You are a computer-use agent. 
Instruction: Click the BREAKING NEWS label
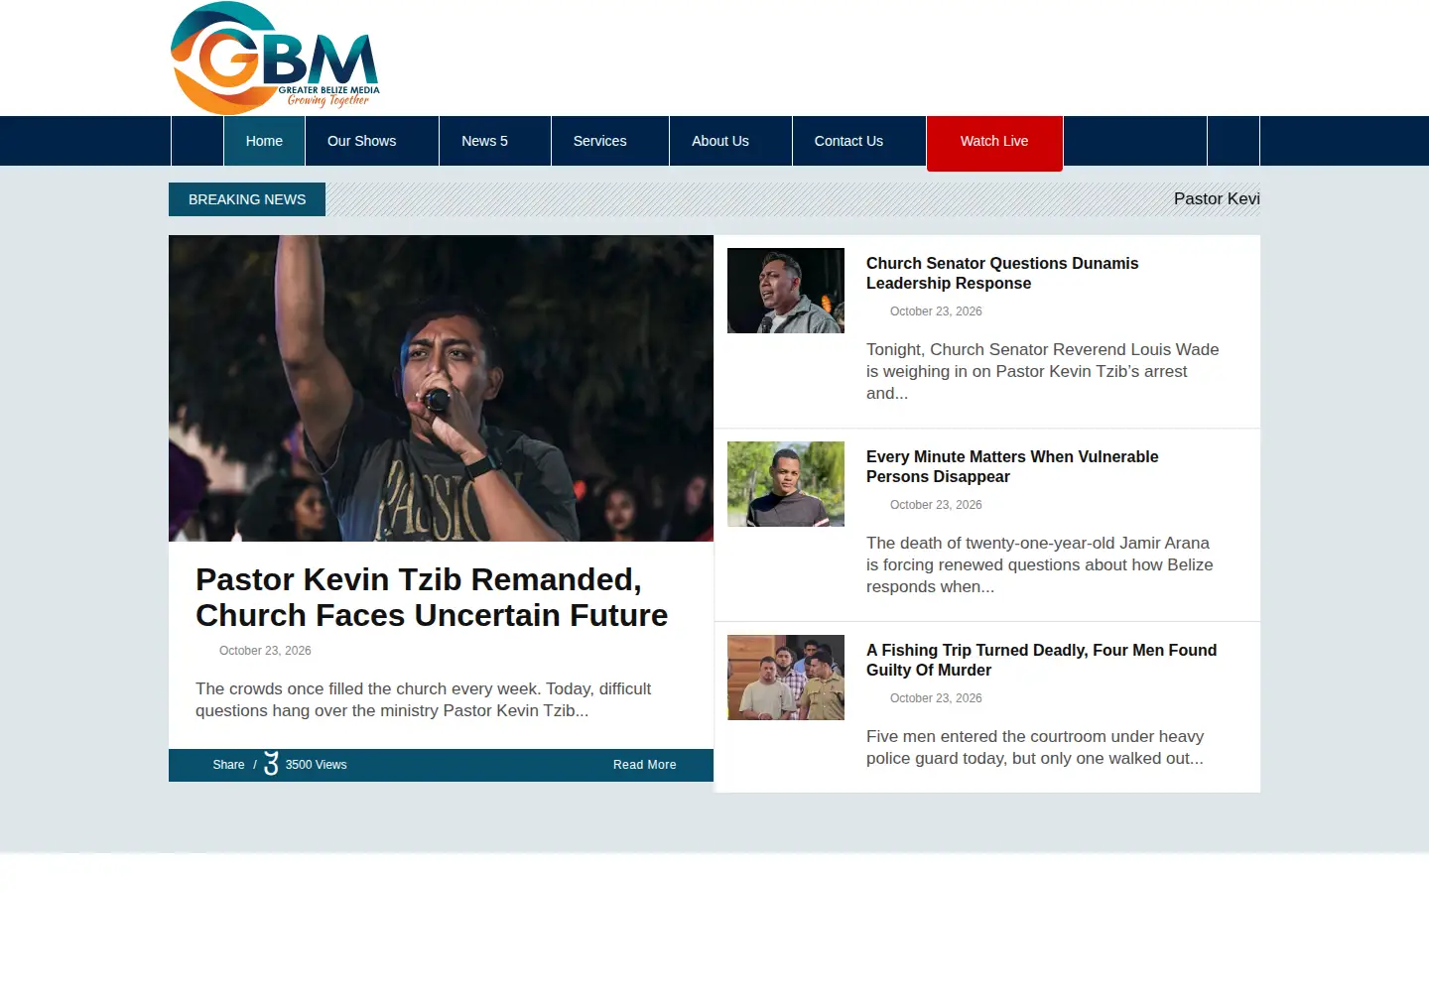pyautogui.click(x=247, y=199)
